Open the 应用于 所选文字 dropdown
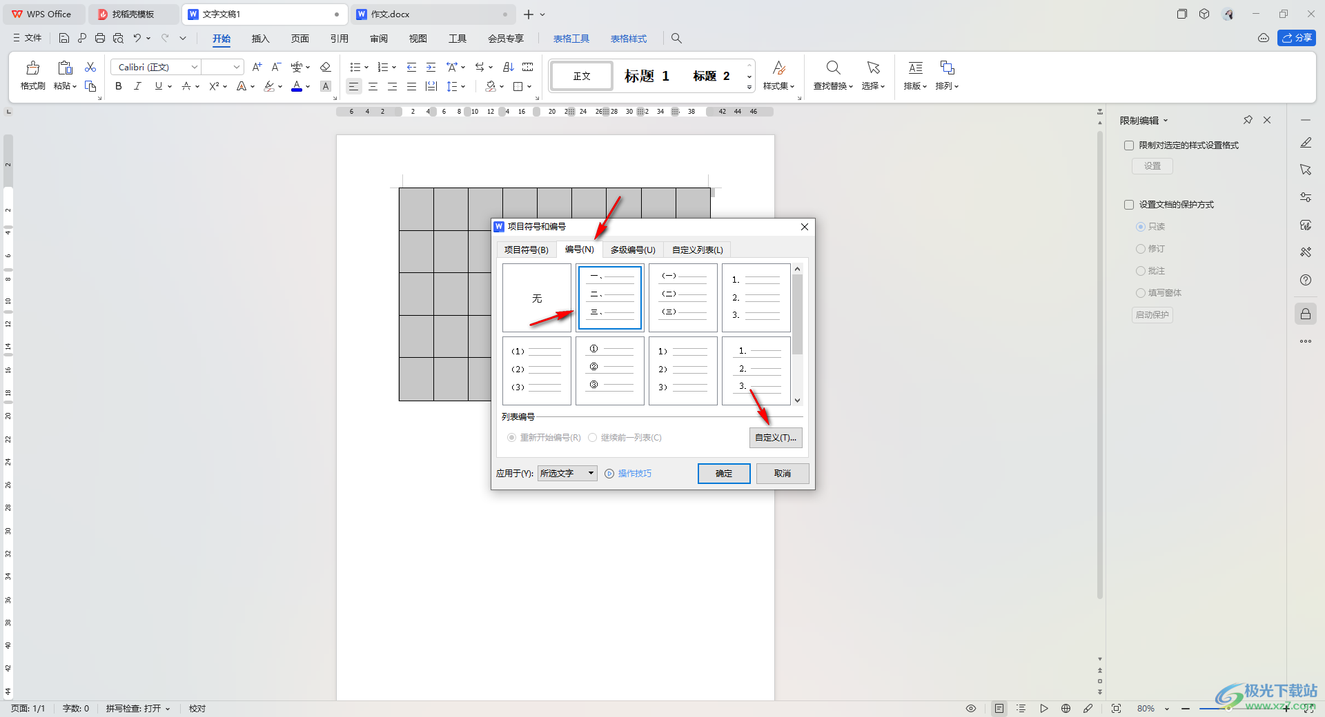This screenshot has height=717, width=1325. (x=567, y=474)
